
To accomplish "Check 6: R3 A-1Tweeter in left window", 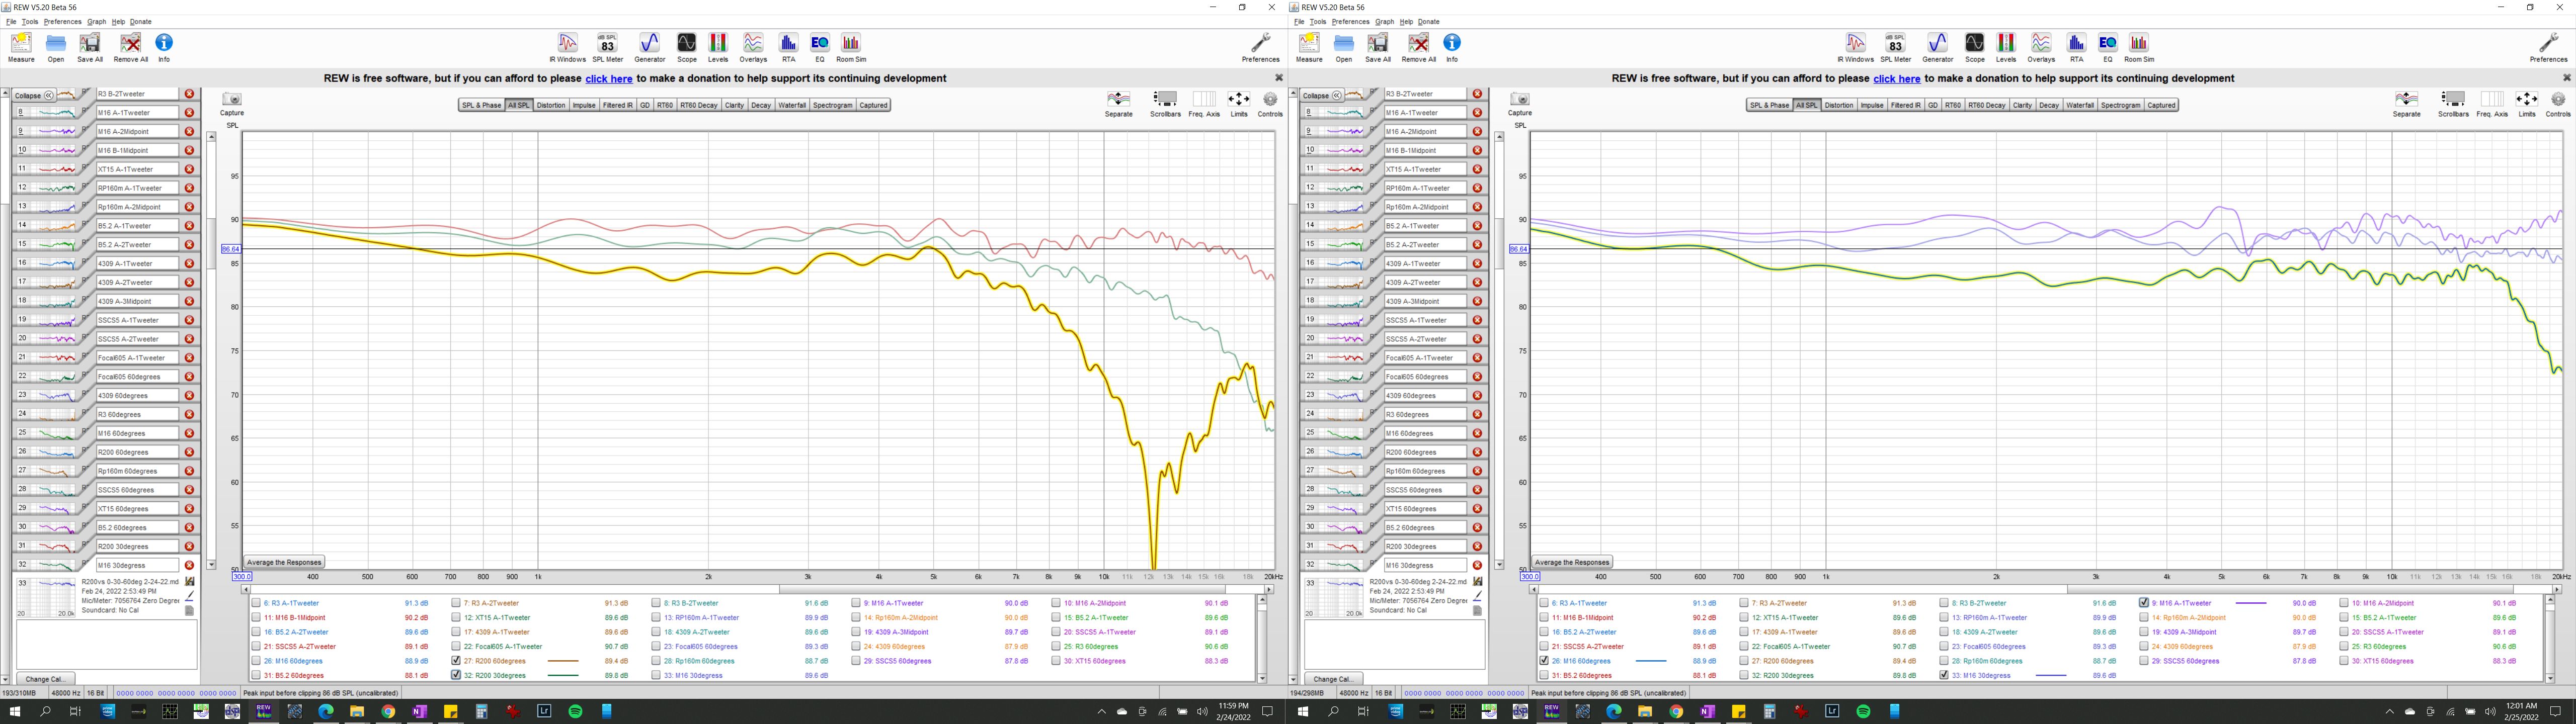I will click(256, 603).
